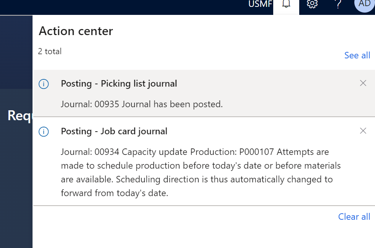The image size is (375, 248).
Task: Click info icon beside Job card journal
Action: 44,132
